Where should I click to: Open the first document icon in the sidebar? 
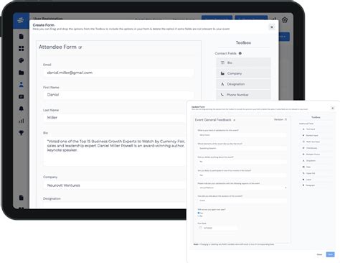pos(22,37)
